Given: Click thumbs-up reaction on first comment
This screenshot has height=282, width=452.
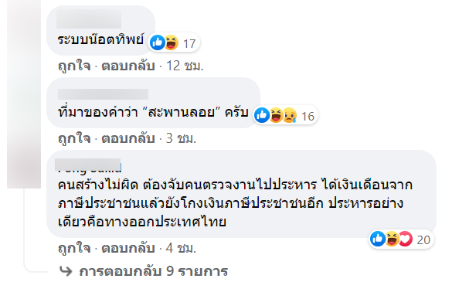Looking at the screenshot, I should click(x=158, y=42).
